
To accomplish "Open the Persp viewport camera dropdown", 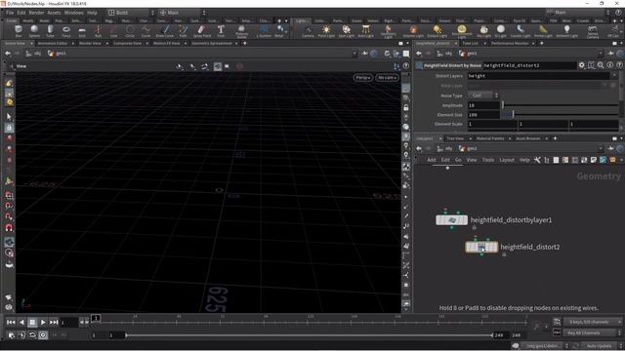I will (x=362, y=78).
